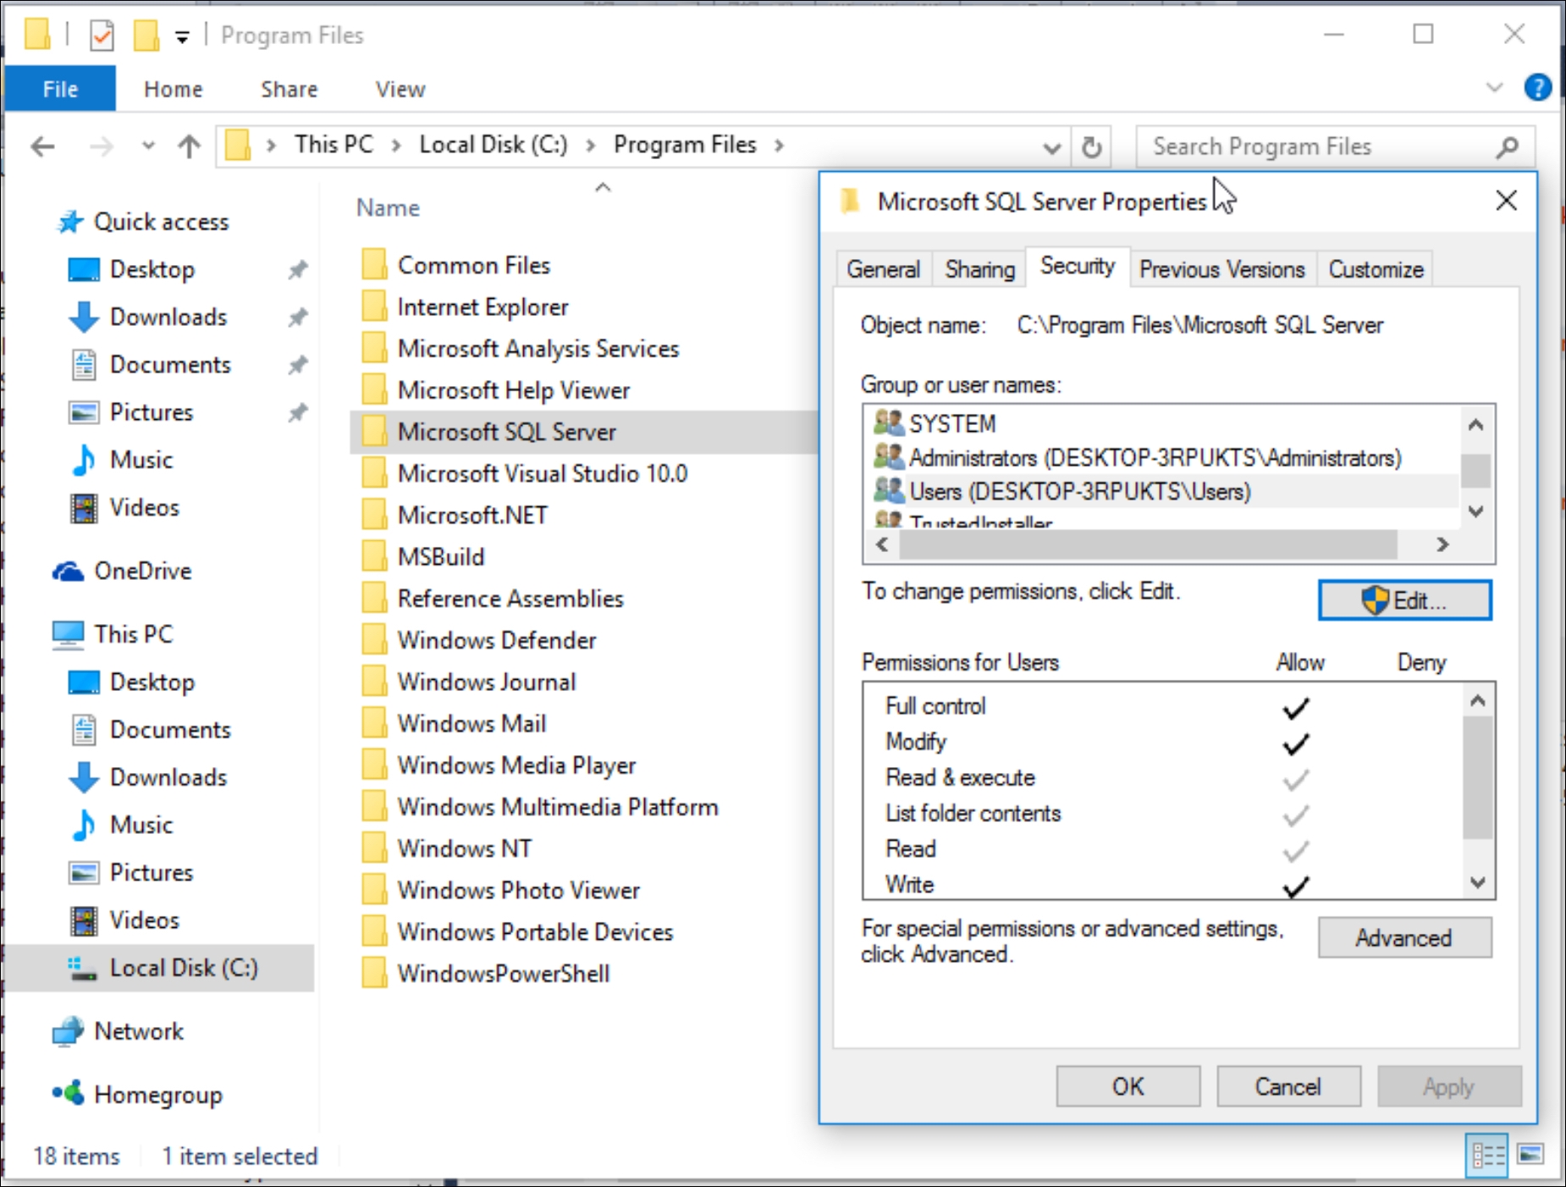Click the Back arrow button
This screenshot has width=1566, height=1187.
tap(42, 146)
